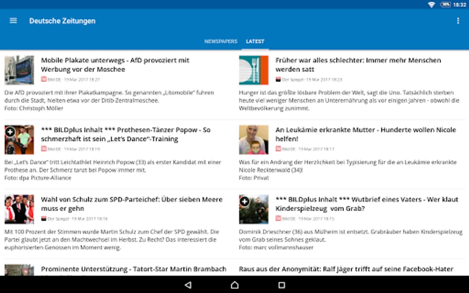Switch to the Newspapers tab

[220, 41]
